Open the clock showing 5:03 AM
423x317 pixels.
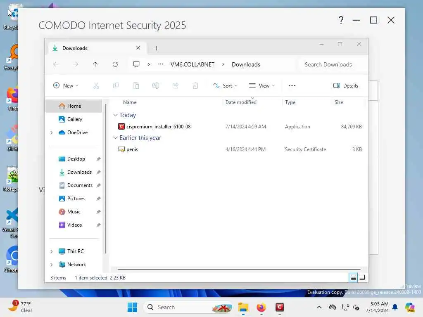[377, 307]
